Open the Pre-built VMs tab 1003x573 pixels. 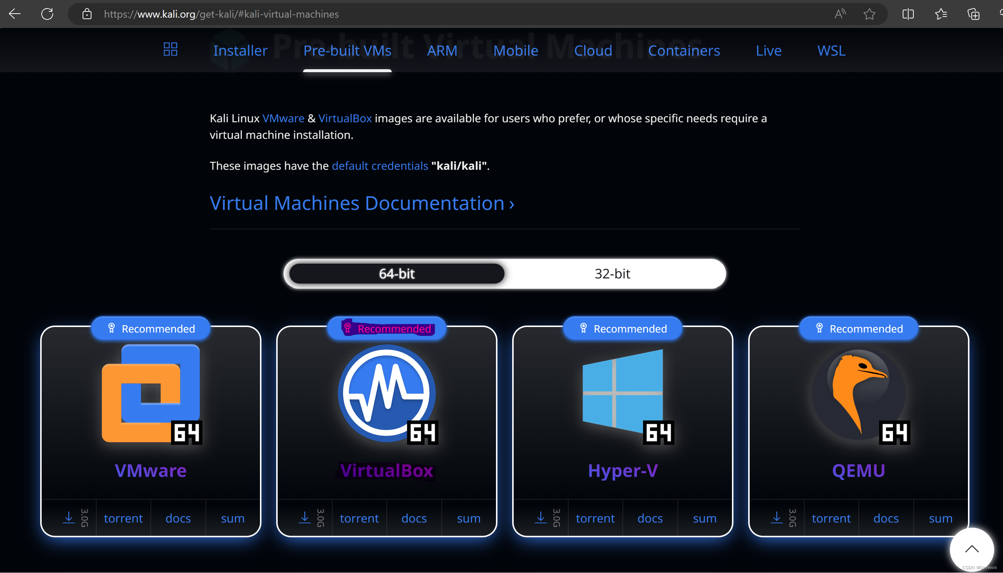tap(347, 51)
